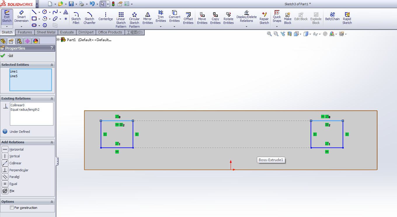Viewport: 397px width, 217px height.
Task: Open the Trim Entities dropdown arrow
Action: click(x=161, y=27)
